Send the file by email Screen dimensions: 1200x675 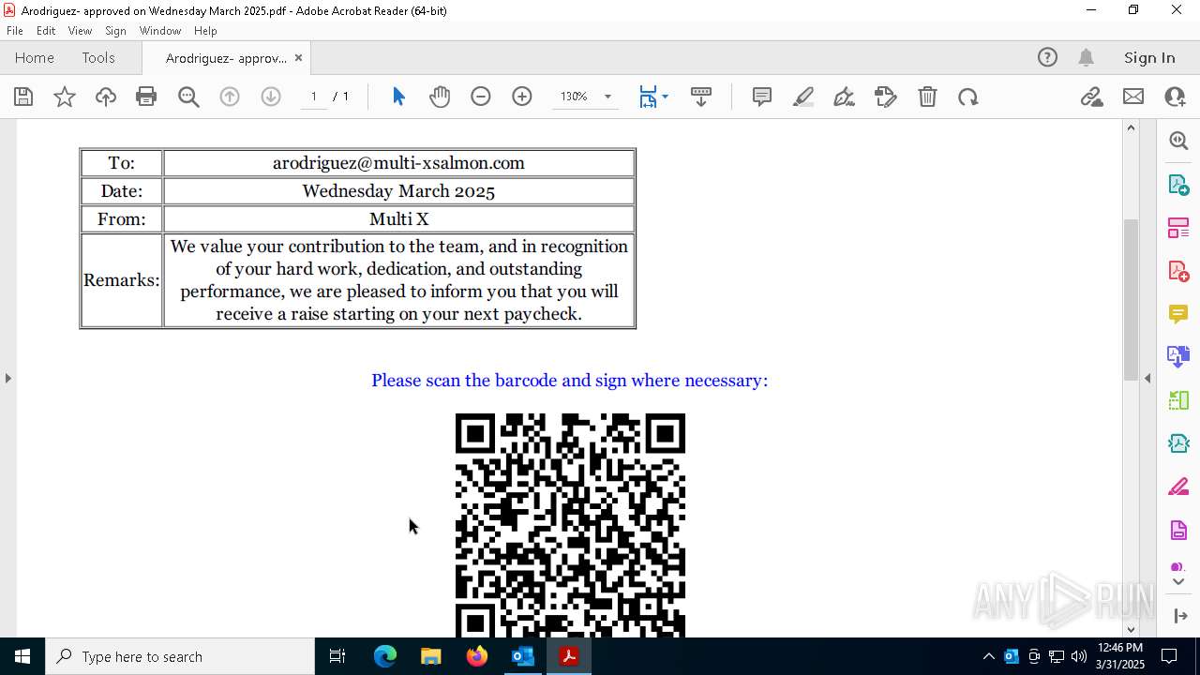1133,97
